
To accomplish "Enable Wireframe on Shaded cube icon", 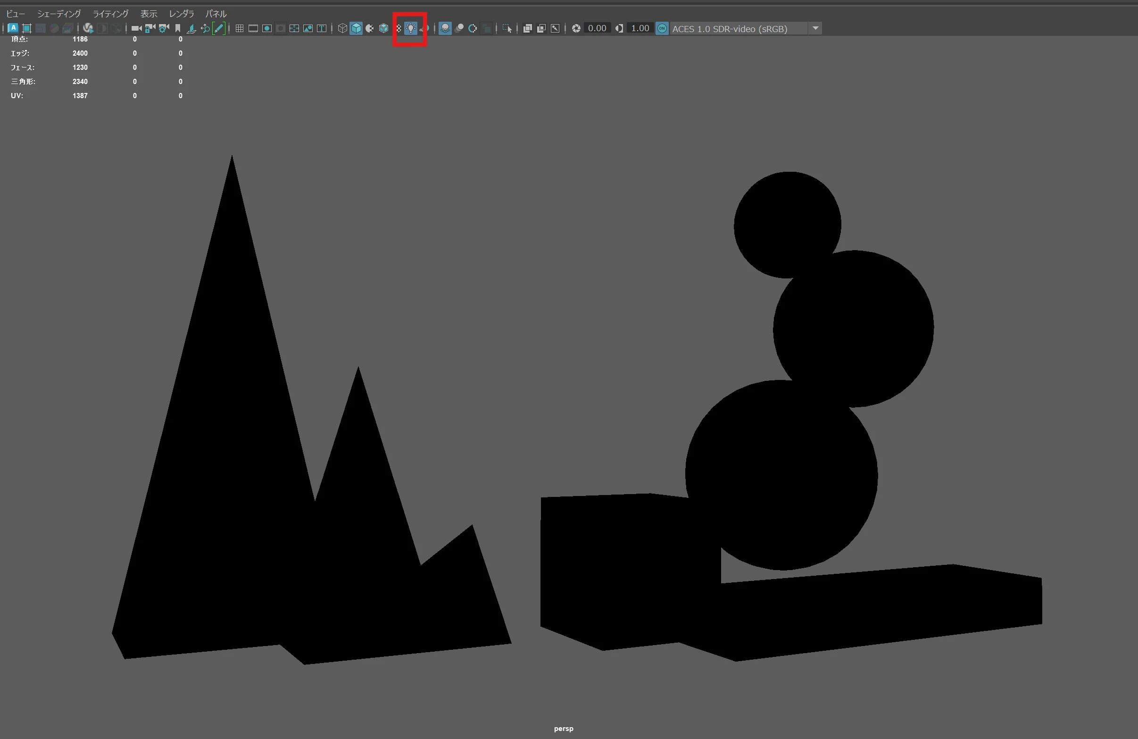I will [383, 28].
